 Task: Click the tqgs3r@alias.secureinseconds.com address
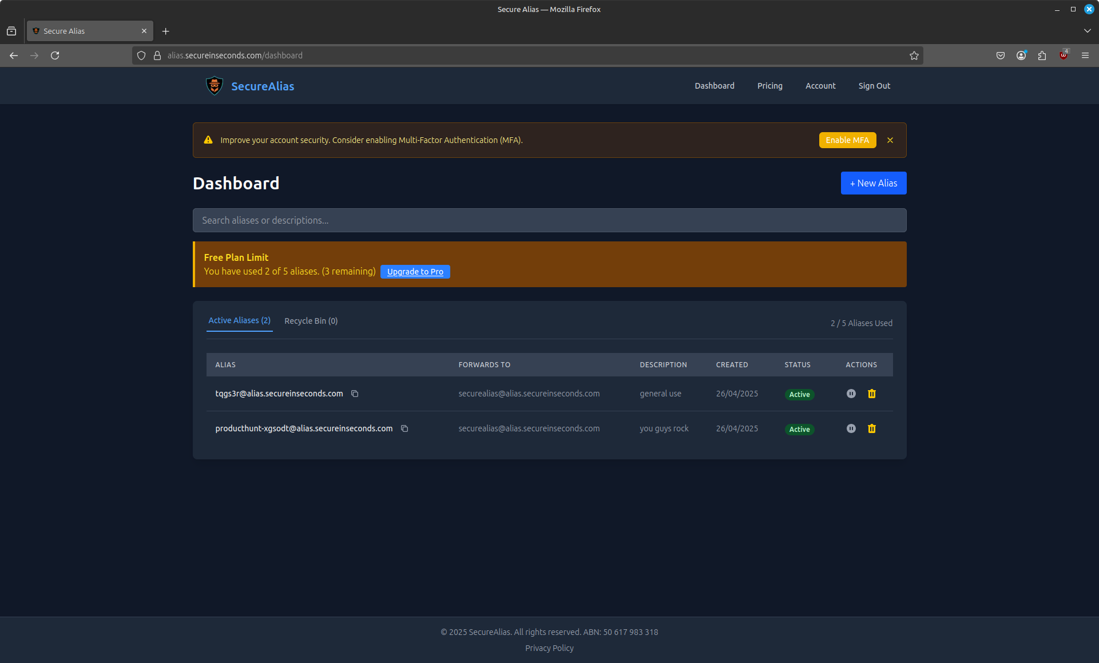[279, 394]
